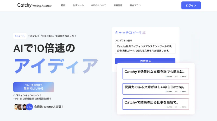This screenshot has width=217, height=121.
Task: Click the ログイン button
Action: [191, 5]
